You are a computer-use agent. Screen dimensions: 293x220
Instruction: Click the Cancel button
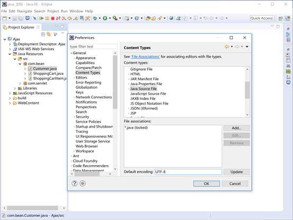[235, 184]
